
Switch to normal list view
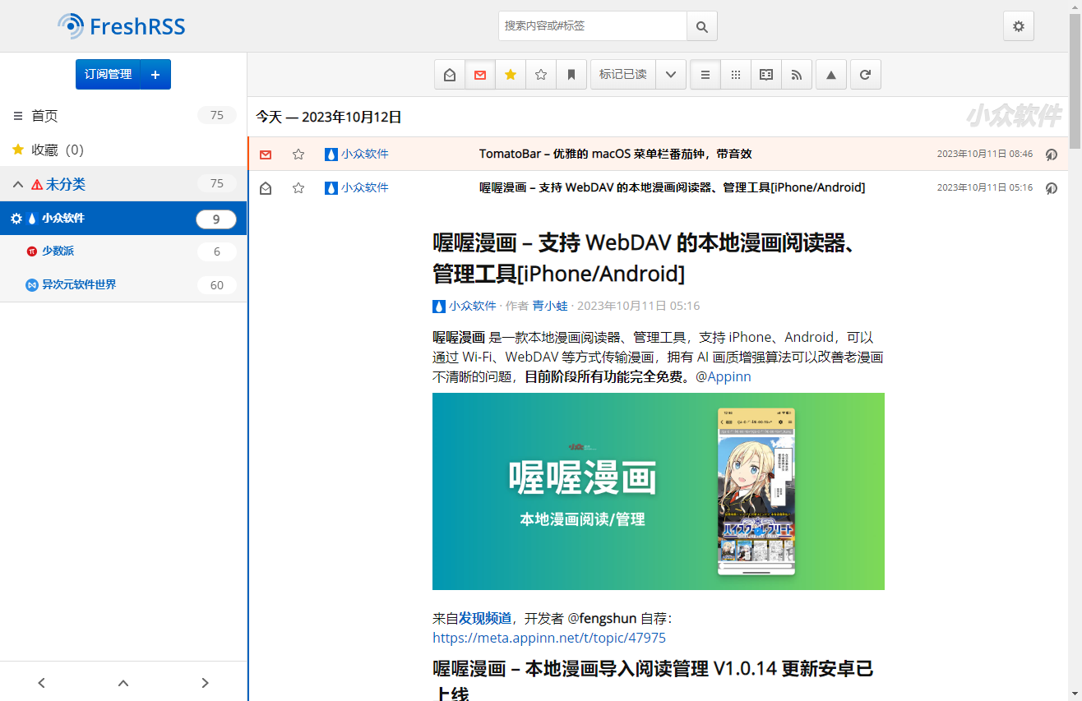[x=705, y=74]
